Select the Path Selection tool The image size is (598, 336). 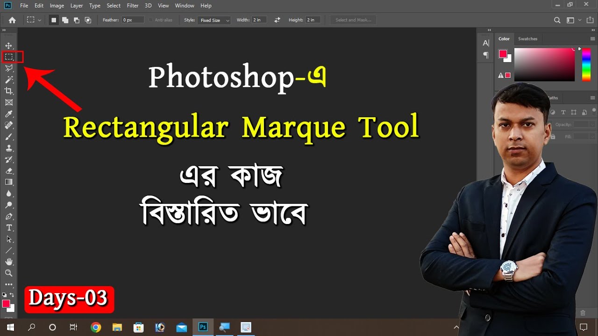9,239
